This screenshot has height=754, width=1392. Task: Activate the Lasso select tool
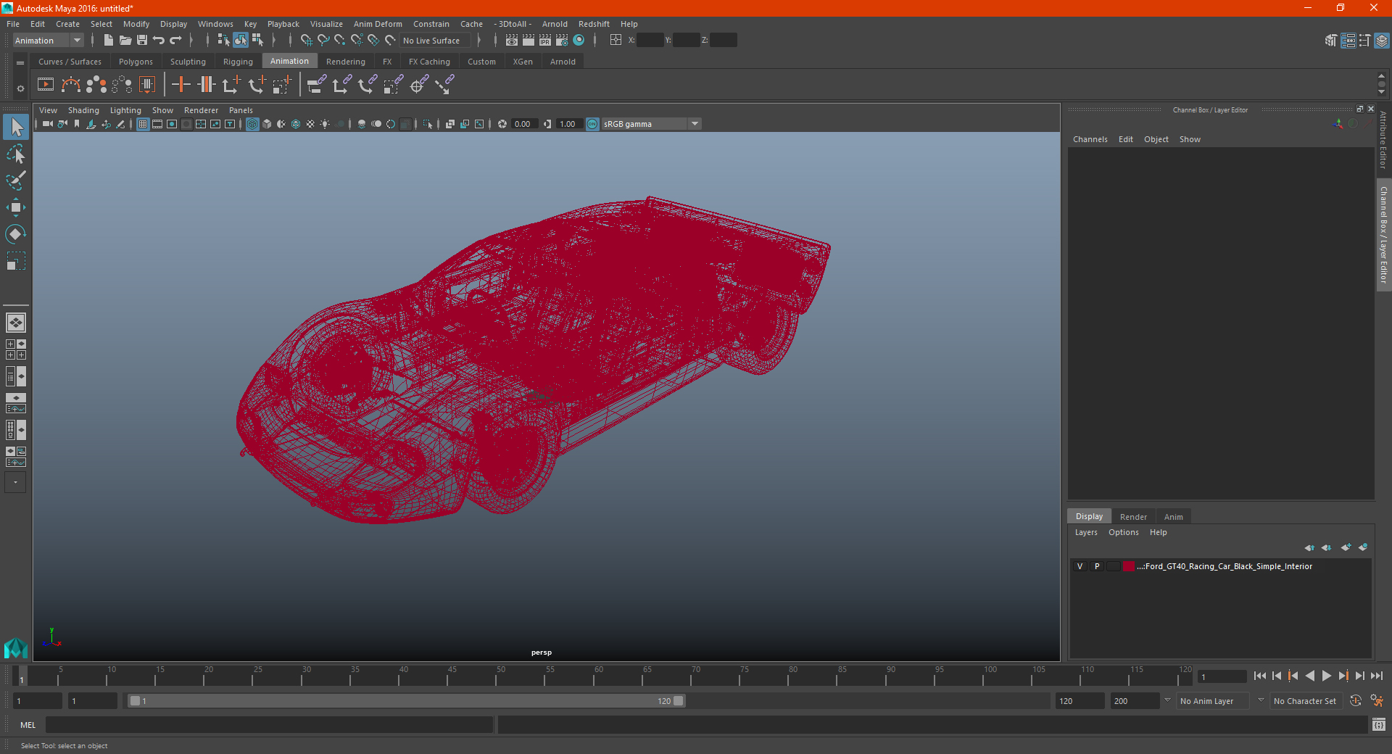[16, 154]
